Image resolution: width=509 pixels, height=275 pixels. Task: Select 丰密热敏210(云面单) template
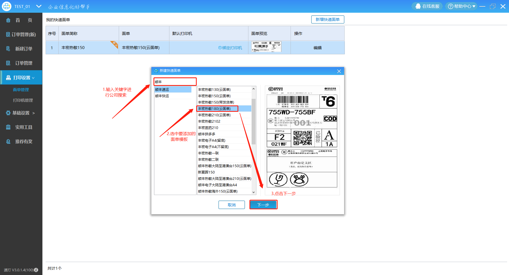224,115
